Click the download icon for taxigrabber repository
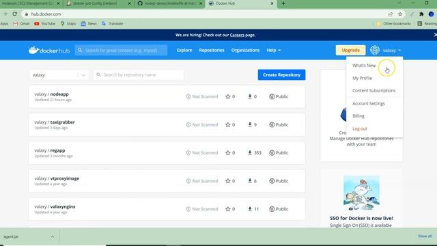 tap(250, 124)
